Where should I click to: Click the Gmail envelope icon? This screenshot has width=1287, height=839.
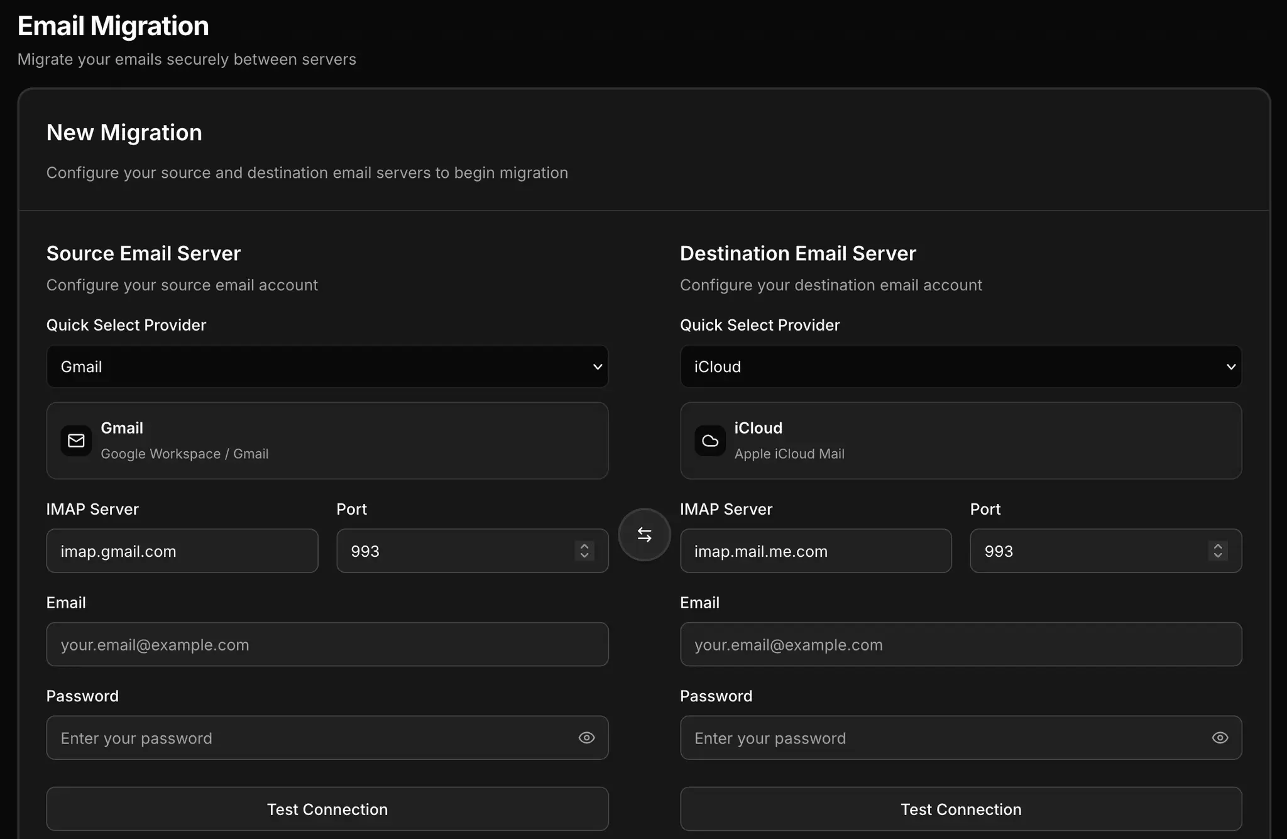tap(76, 441)
